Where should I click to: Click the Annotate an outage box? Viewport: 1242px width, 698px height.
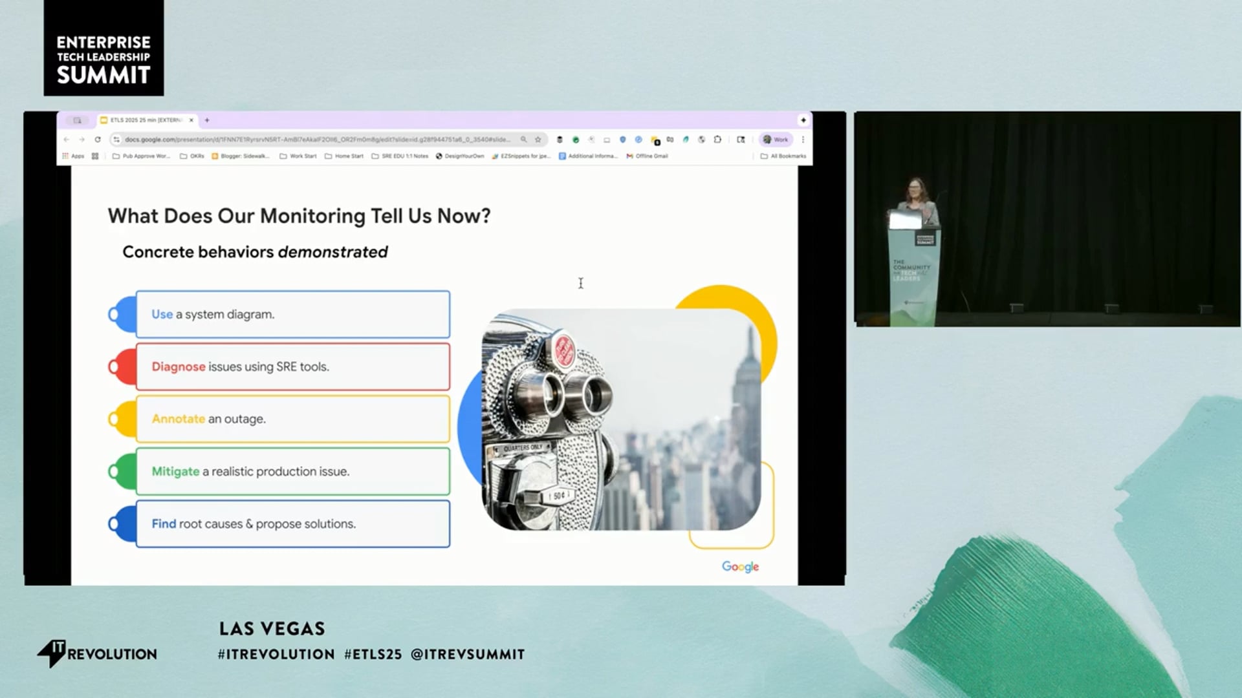coord(292,419)
